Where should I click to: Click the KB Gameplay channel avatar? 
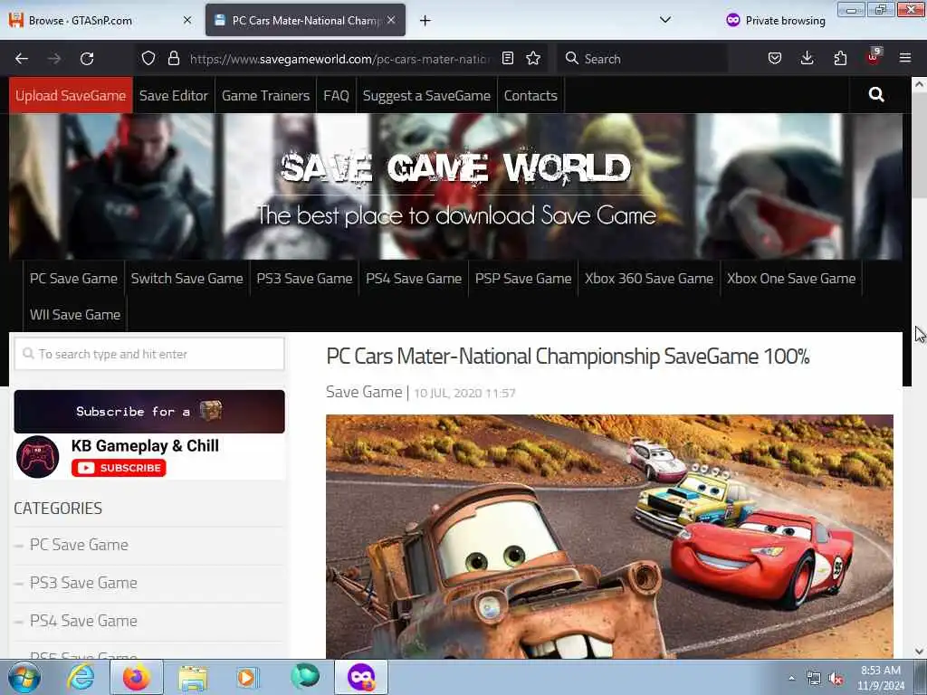(38, 457)
